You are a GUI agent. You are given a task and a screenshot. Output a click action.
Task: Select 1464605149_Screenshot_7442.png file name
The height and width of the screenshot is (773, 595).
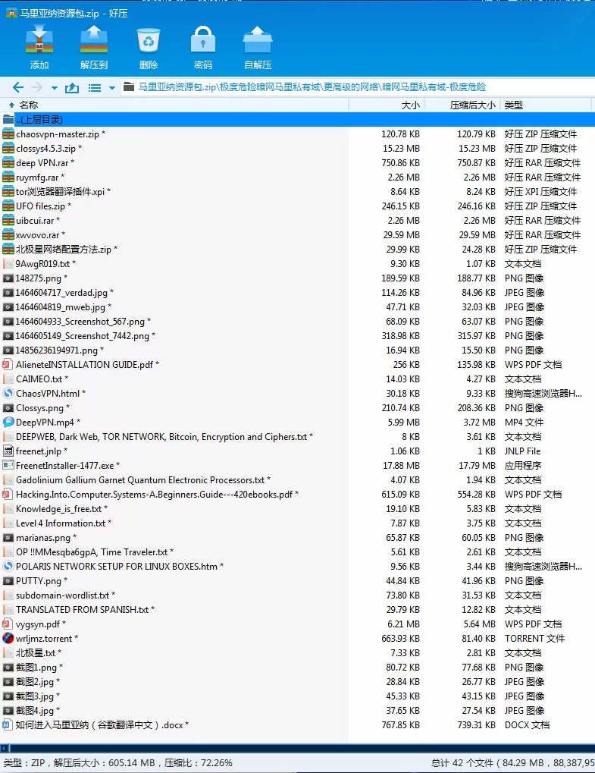point(83,336)
